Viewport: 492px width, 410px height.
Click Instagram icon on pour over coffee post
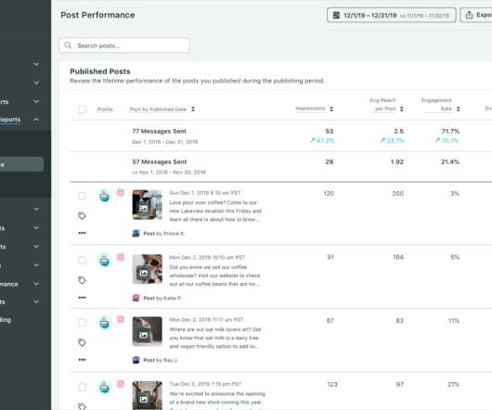tap(121, 192)
